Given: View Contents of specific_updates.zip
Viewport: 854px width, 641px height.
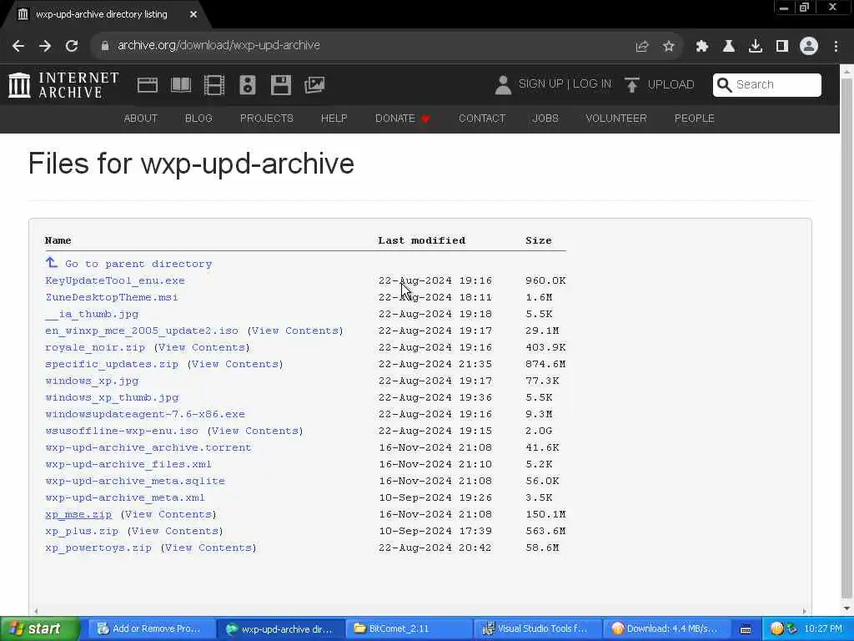Looking at the screenshot, I should click(x=235, y=364).
